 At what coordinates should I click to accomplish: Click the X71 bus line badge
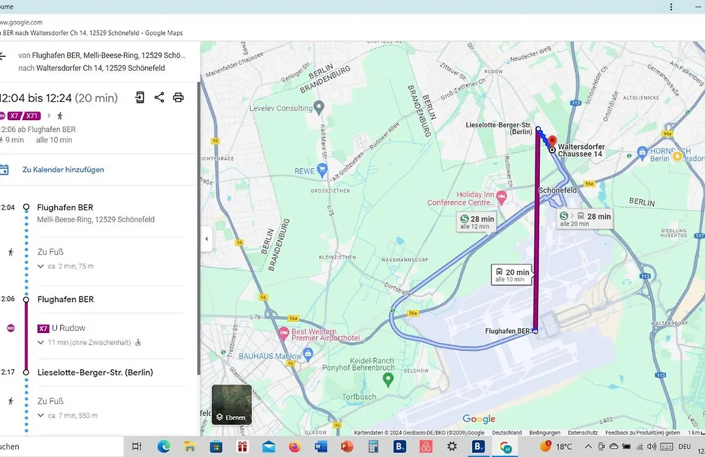coord(32,116)
